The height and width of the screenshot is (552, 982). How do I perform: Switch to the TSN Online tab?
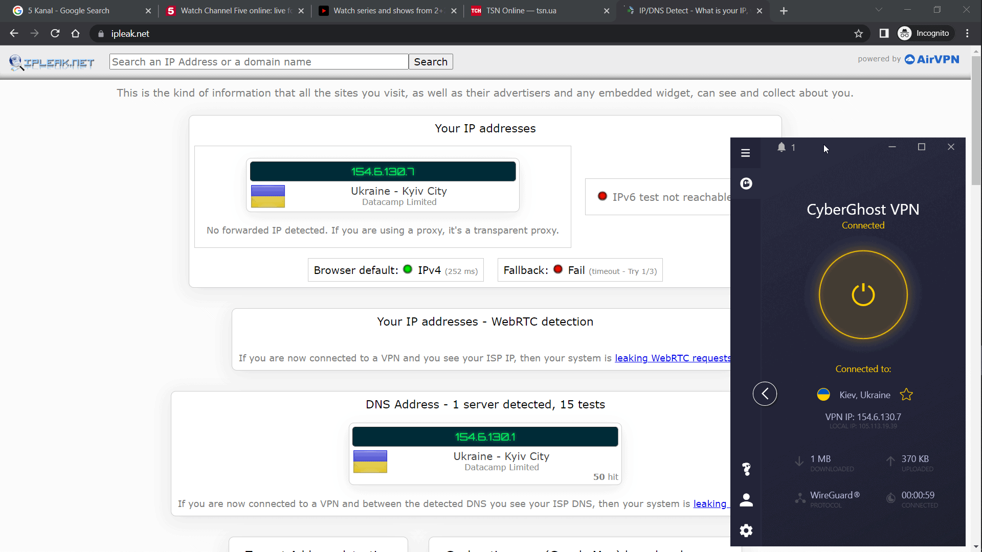pos(540,11)
